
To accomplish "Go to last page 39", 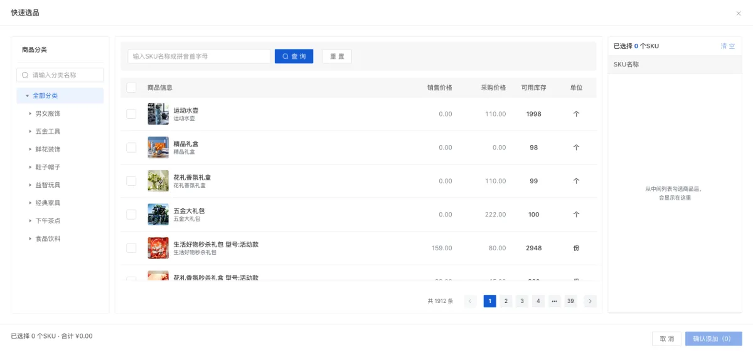I will click(x=570, y=301).
